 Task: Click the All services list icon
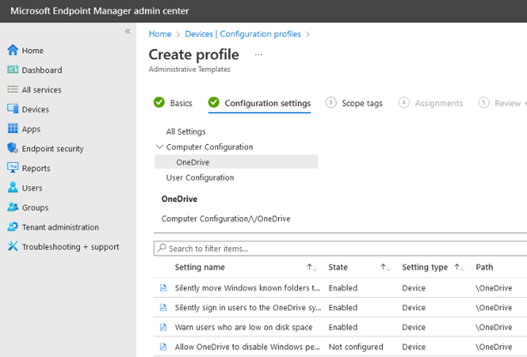click(12, 89)
